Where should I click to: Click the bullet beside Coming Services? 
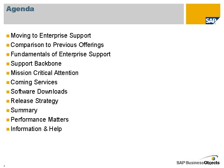(7, 82)
